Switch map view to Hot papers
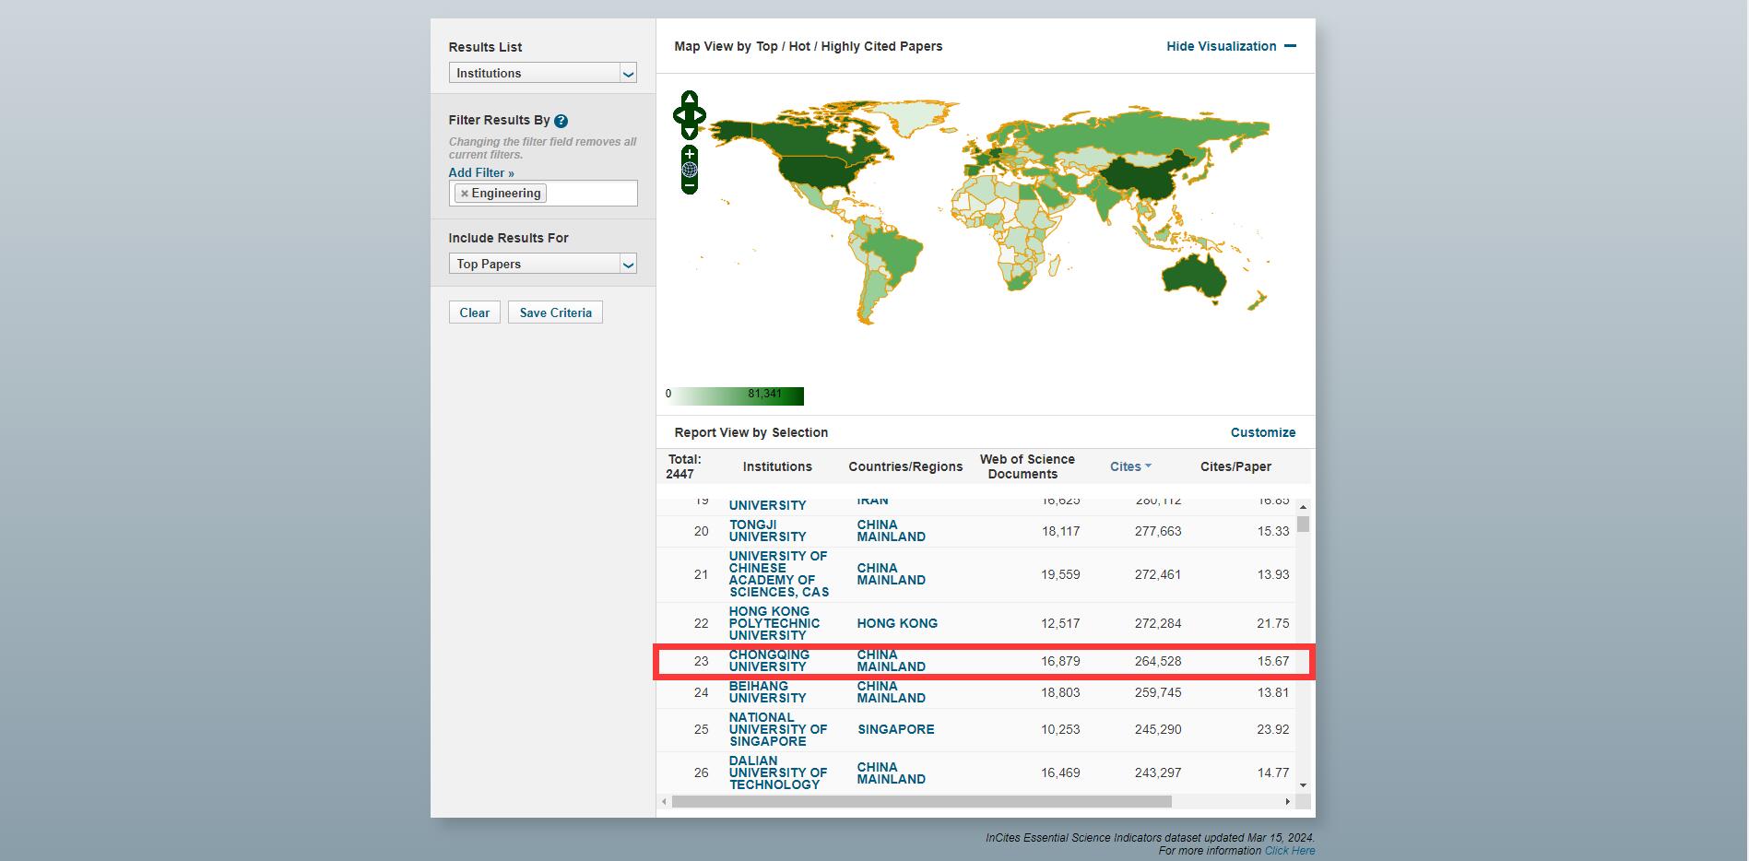The width and height of the screenshot is (1749, 861). (x=799, y=46)
